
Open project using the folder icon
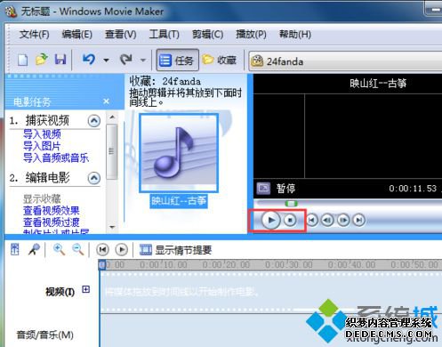pos(42,60)
